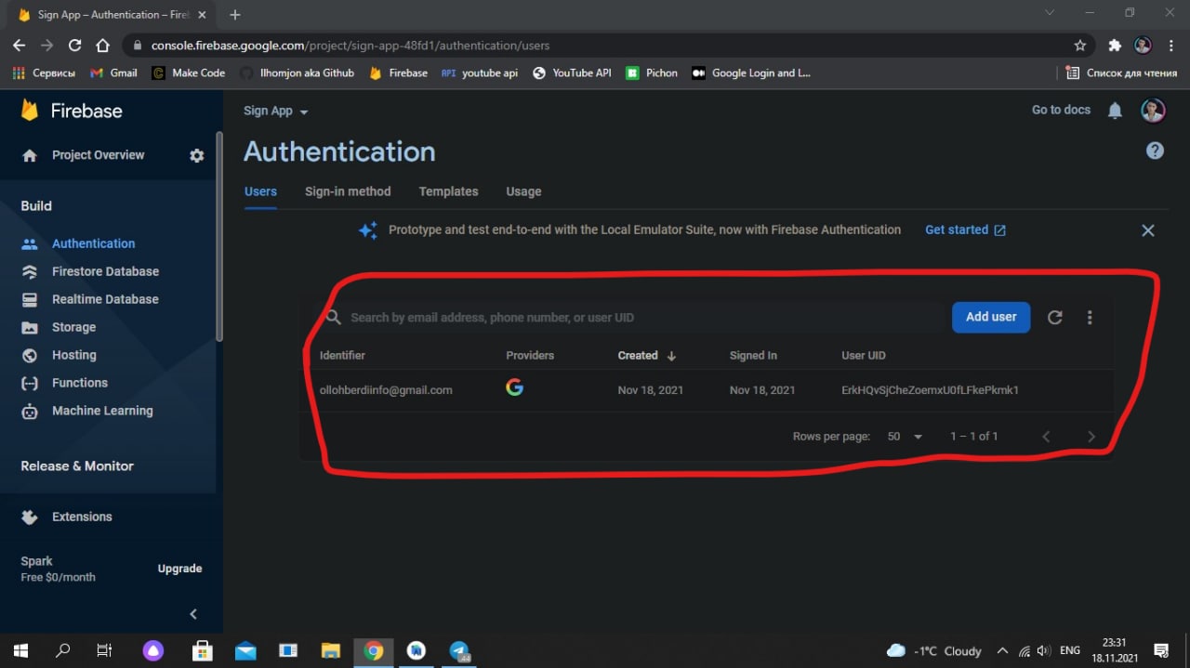Click the search magnifier icon in users table

334,318
